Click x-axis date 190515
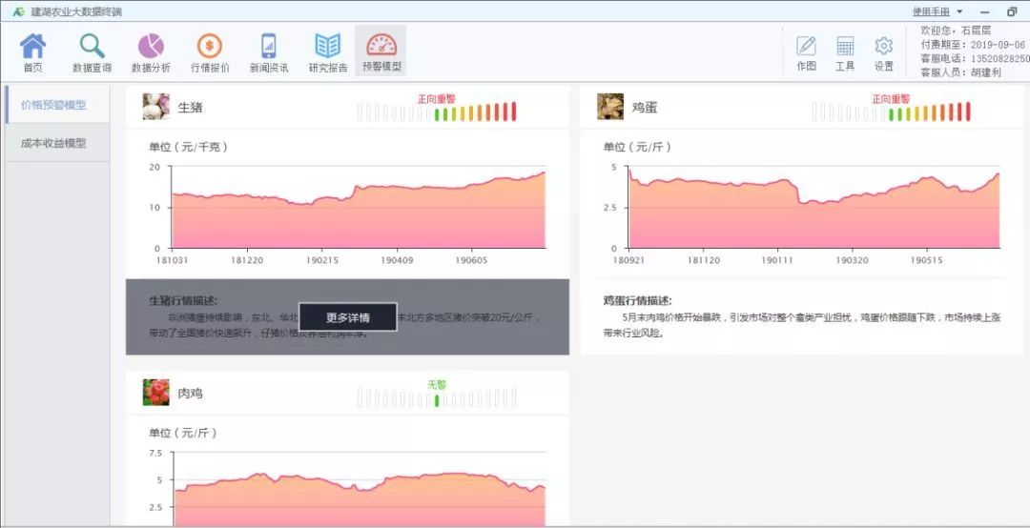 (x=927, y=260)
